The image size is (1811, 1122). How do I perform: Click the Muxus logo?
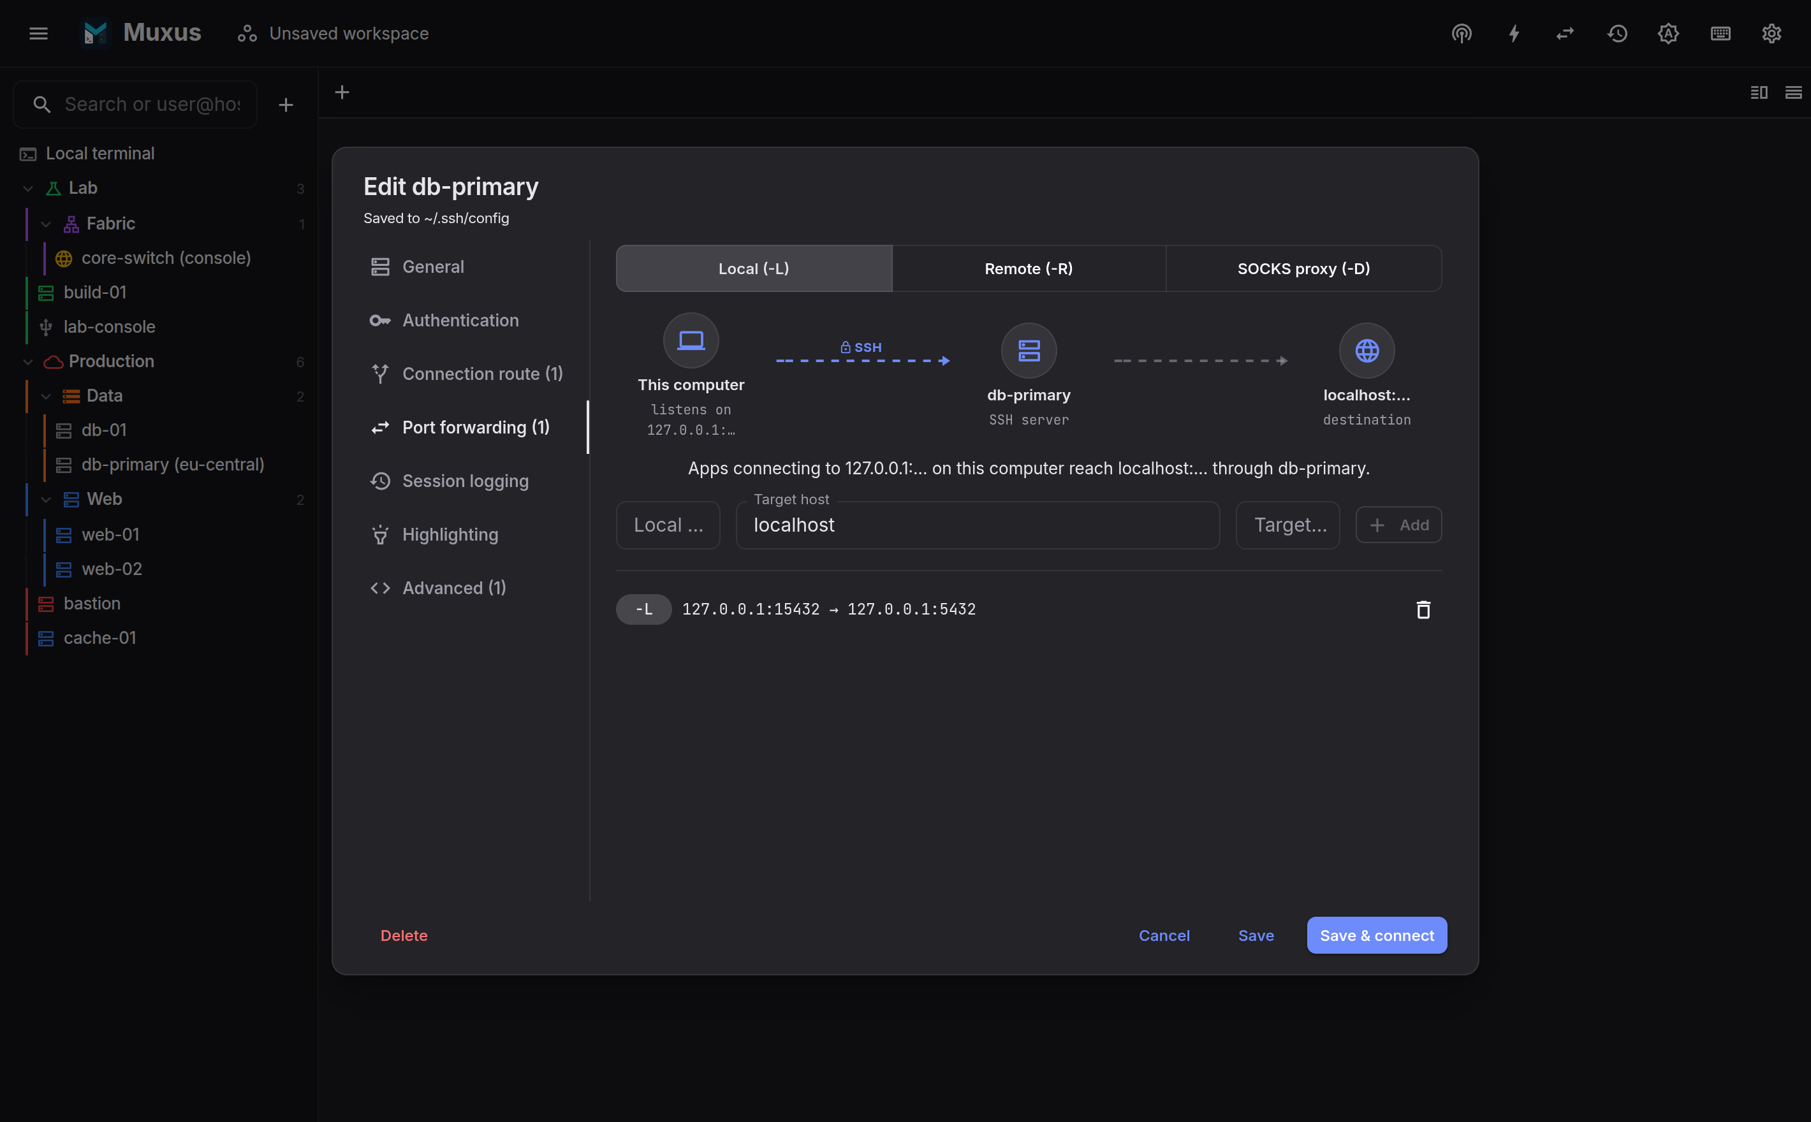[x=96, y=33]
